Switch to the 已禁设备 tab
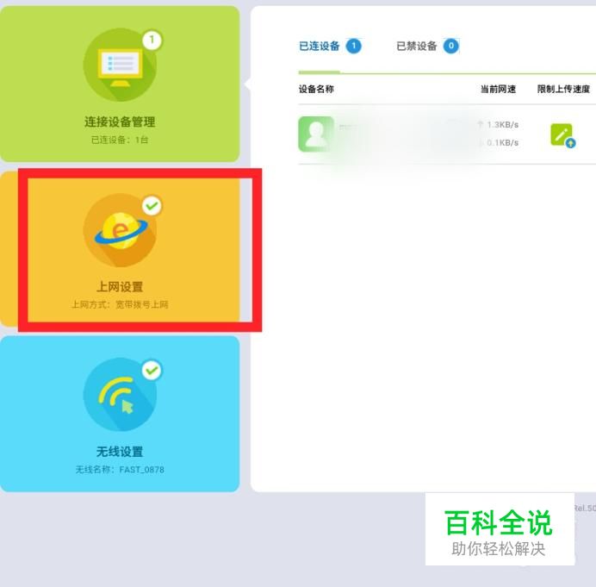596x587 pixels. pyautogui.click(x=417, y=46)
